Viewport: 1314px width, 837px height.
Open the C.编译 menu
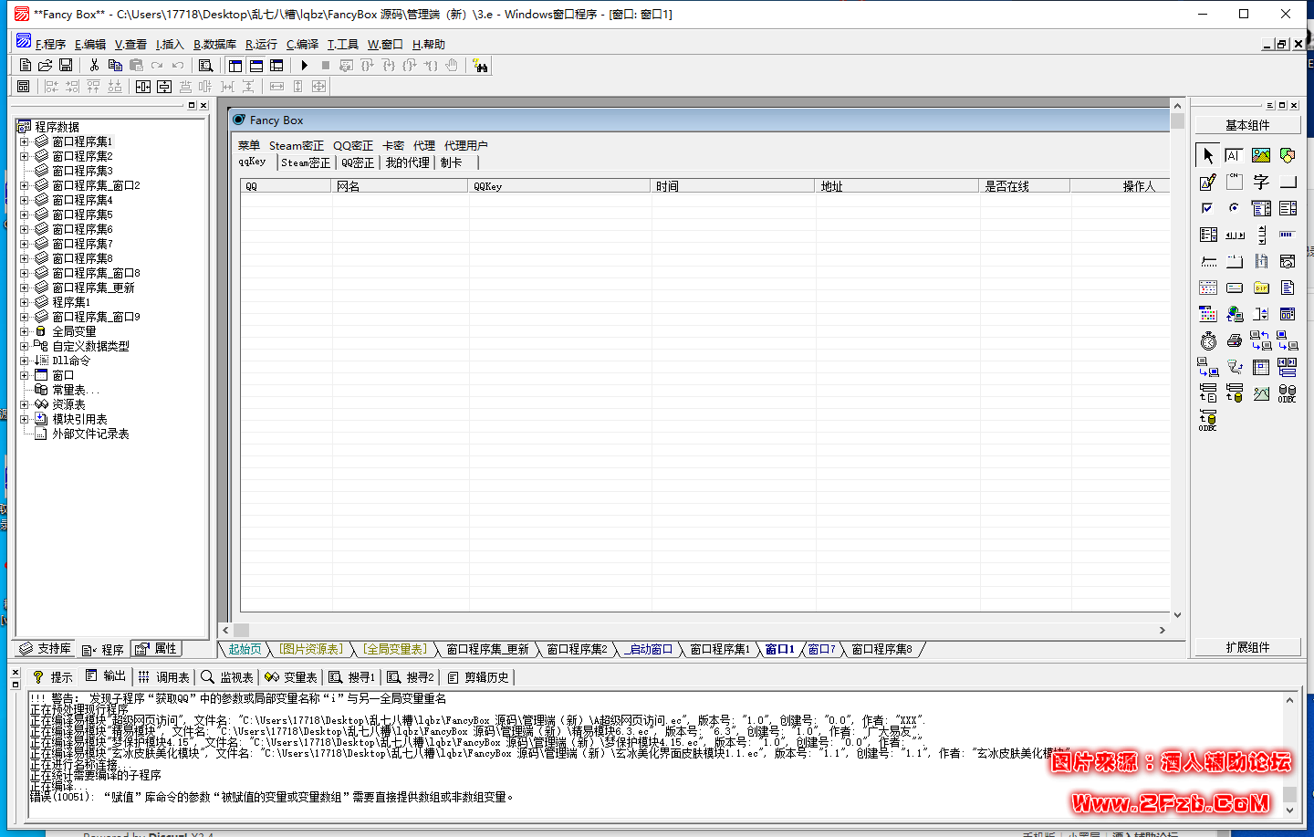coord(302,45)
